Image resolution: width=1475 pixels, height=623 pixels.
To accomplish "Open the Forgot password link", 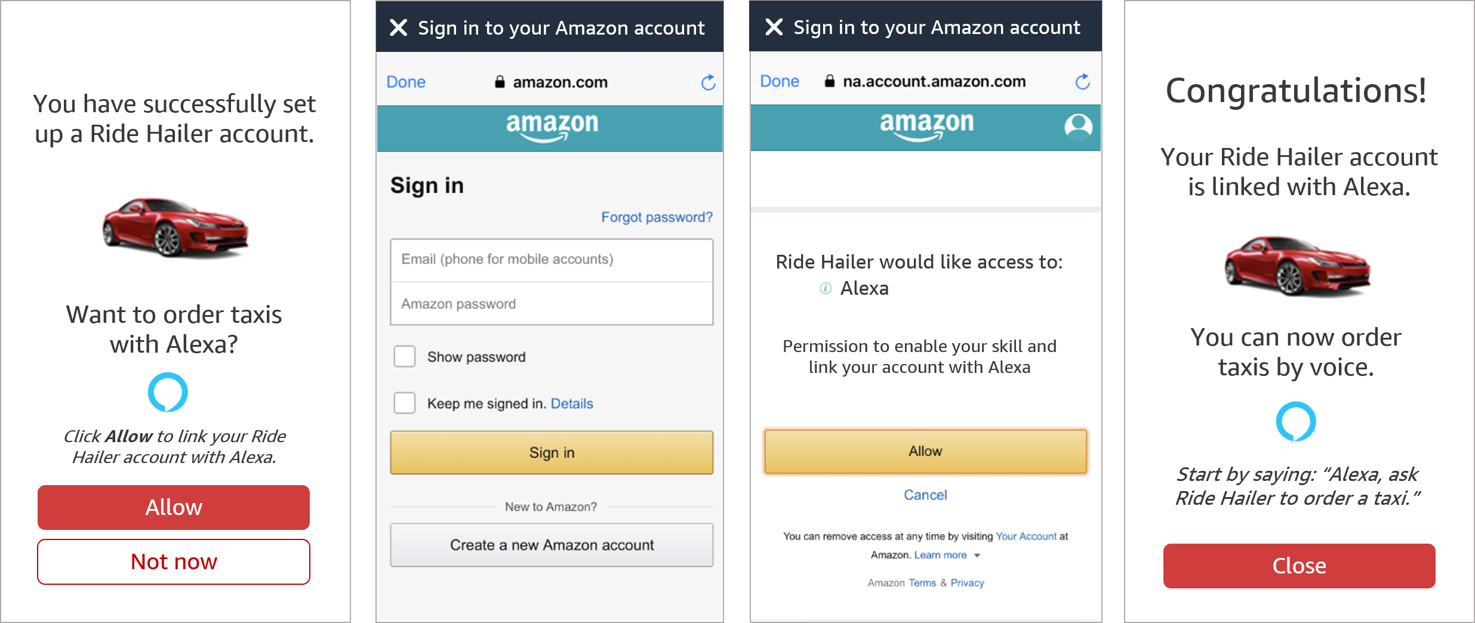I will pos(657,217).
